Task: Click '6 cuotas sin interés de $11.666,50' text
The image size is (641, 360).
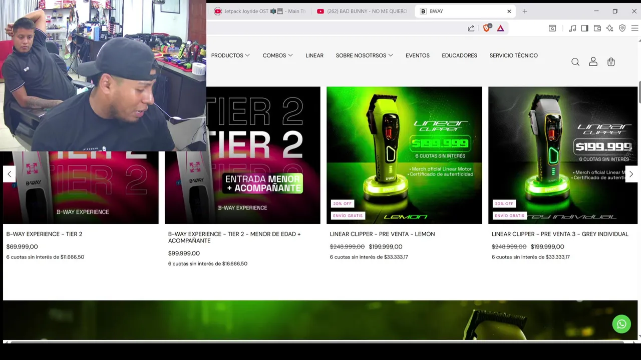Action: coord(45,257)
